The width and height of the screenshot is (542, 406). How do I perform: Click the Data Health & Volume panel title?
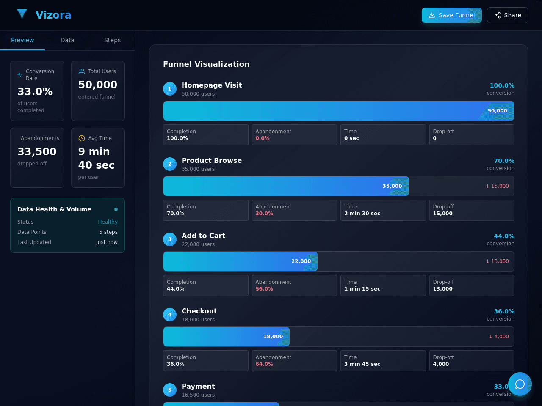click(54, 209)
